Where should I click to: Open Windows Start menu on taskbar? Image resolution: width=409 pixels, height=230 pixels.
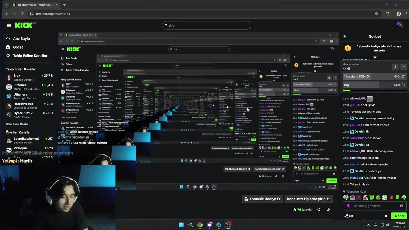(181, 225)
